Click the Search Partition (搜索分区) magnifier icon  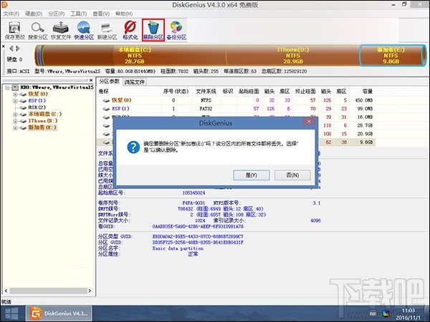tap(37, 30)
